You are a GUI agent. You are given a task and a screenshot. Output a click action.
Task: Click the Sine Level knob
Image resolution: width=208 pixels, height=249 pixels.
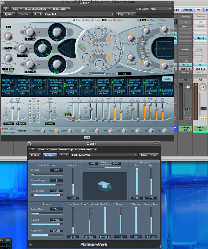click(x=131, y=57)
